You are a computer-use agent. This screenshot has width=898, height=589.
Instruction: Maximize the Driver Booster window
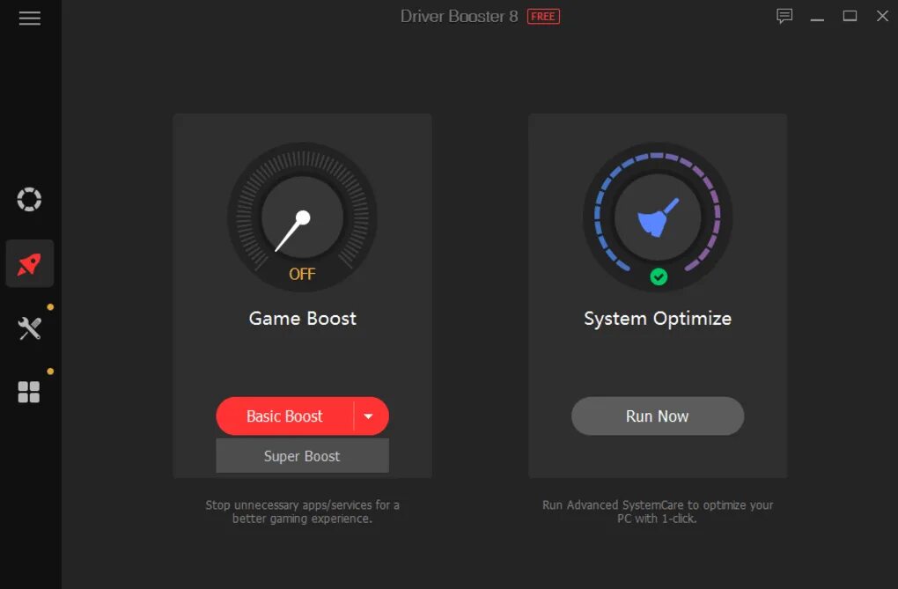tap(850, 16)
